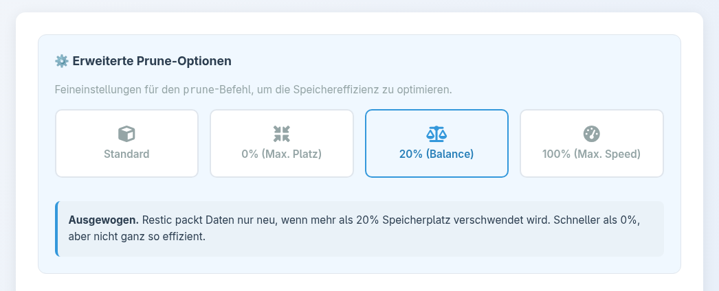This screenshot has height=291, width=719.
Task: Click the balance scale icon
Action: [436, 134]
